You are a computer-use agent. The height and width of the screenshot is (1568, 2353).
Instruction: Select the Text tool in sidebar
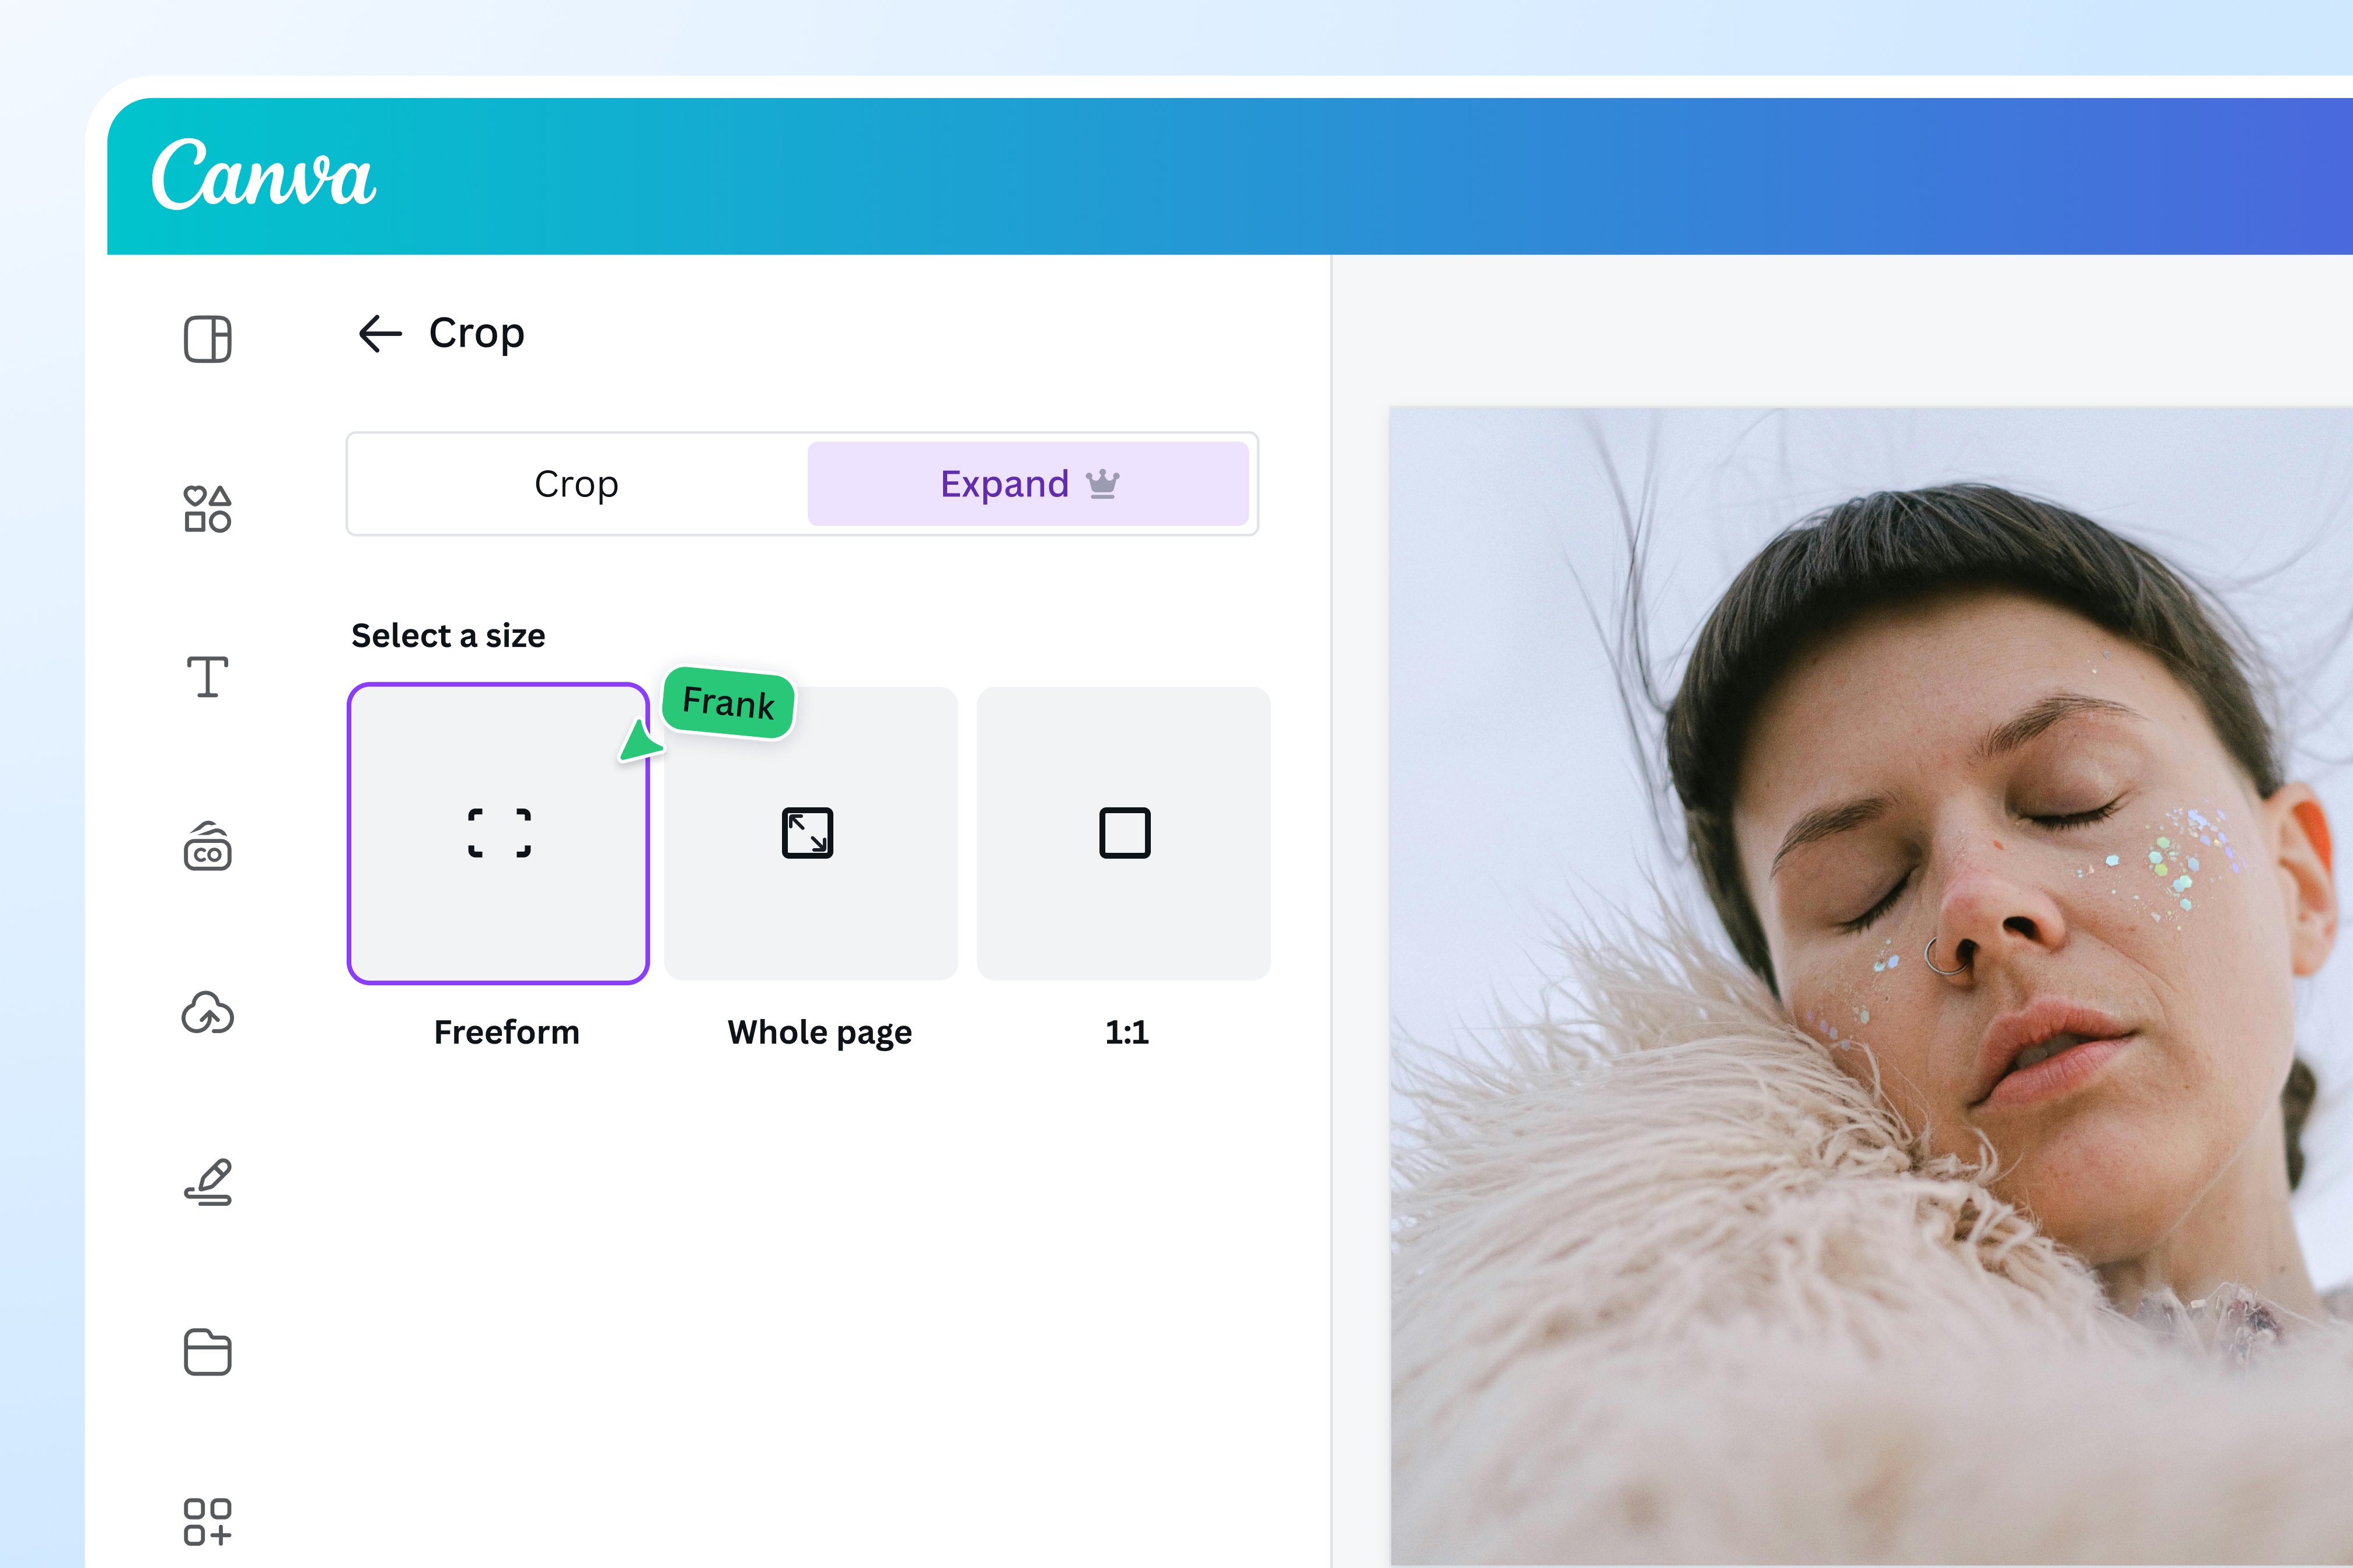[x=207, y=677]
